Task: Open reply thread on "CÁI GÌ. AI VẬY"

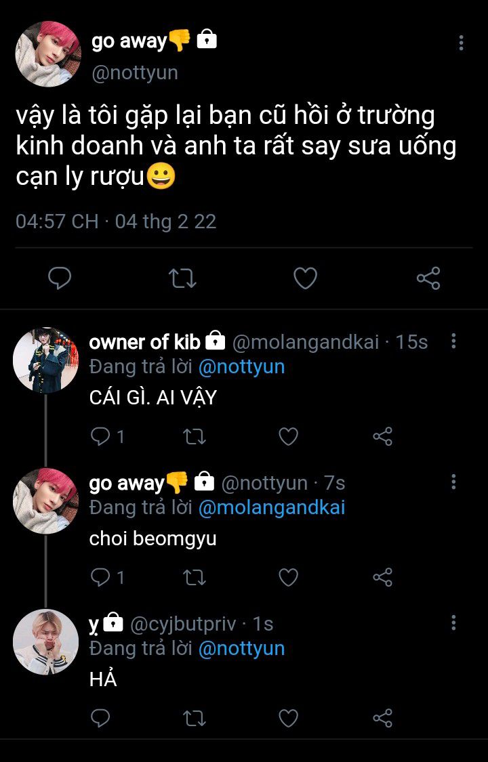Action: click(100, 437)
